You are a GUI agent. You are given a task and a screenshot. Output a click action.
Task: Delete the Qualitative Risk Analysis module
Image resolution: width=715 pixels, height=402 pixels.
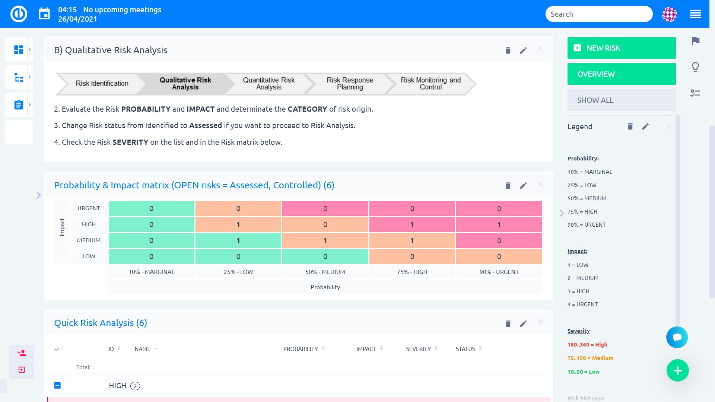click(508, 50)
